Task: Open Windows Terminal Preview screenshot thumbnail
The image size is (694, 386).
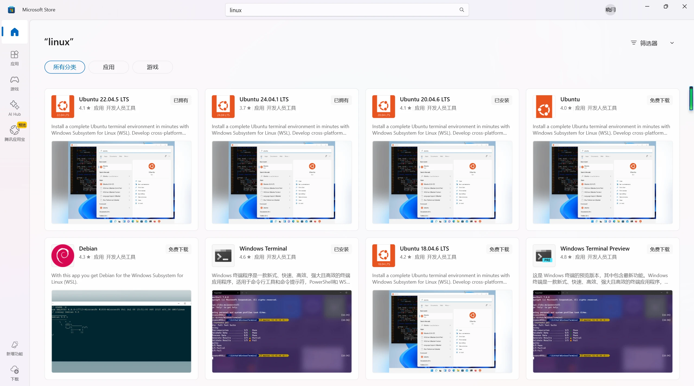Action: pos(603,331)
